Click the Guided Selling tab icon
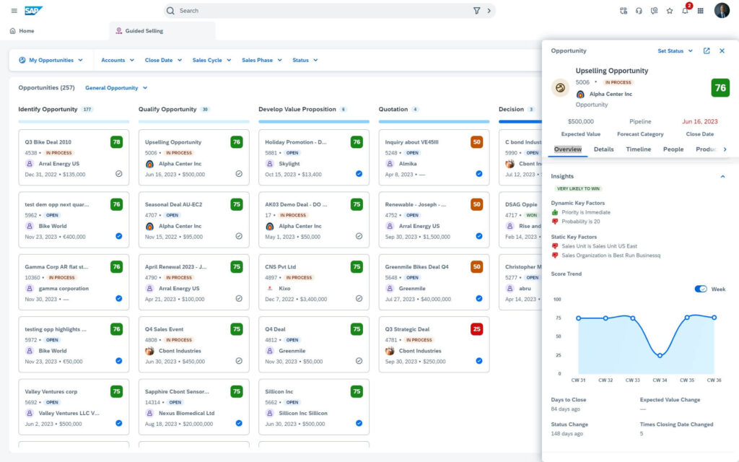Screen dimensions: 739x462 (x=119, y=30)
